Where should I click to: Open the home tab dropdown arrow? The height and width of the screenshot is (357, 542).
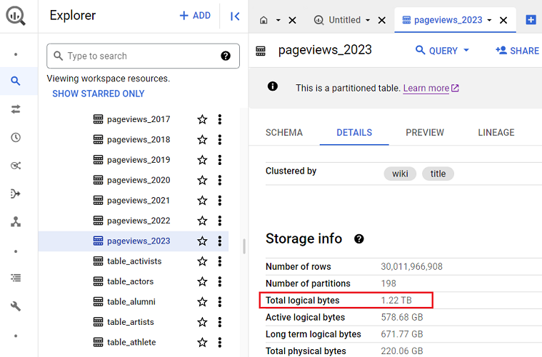(x=278, y=21)
